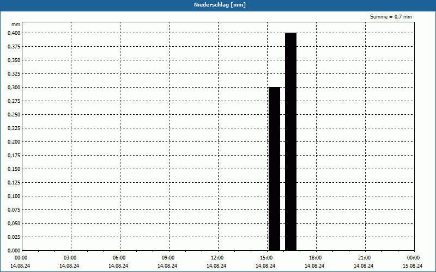Click the 0,250 y-axis value
Viewport: 436px width, 272px height.
pos(14,114)
